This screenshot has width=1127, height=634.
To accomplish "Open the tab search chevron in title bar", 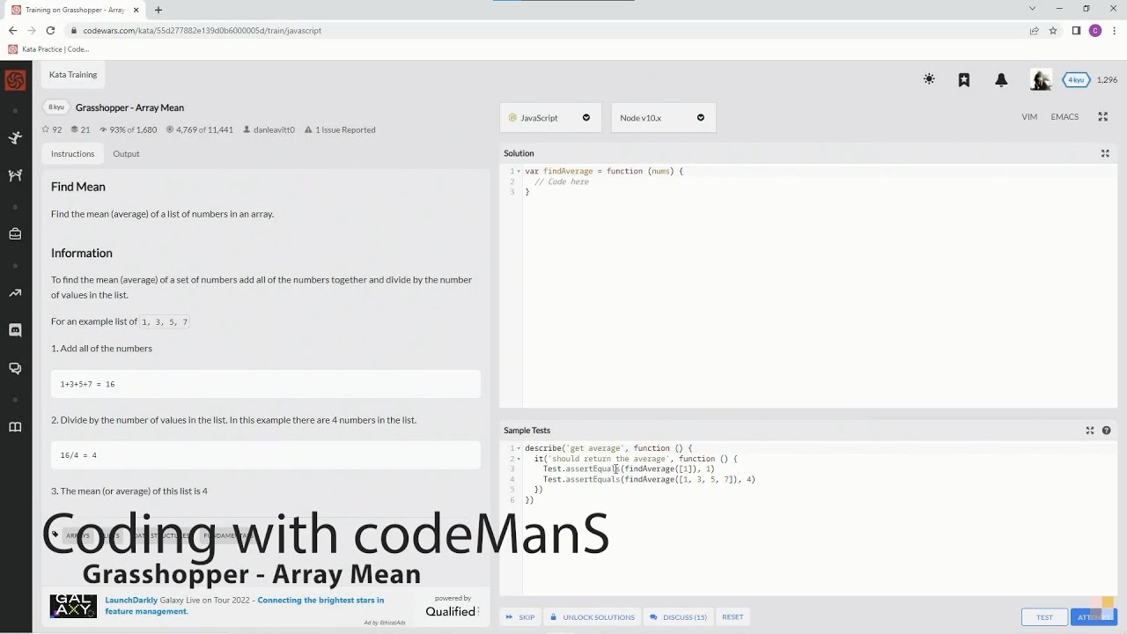I will tap(1032, 9).
